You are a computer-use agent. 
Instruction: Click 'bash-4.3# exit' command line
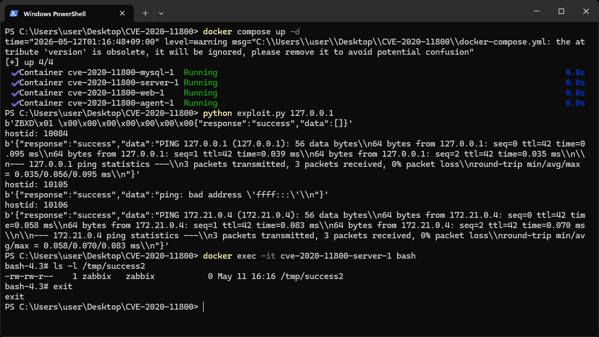39,287
